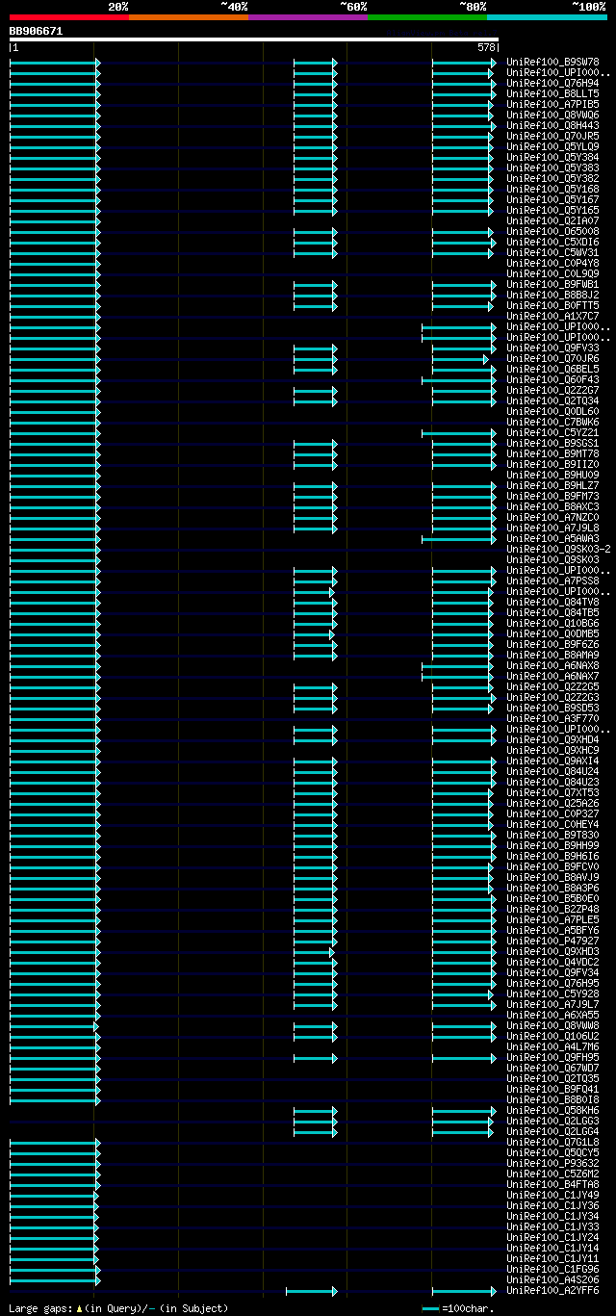Click subject name UniRef100_Q7XT53
The height and width of the screenshot is (1316, 616).
pos(552,793)
